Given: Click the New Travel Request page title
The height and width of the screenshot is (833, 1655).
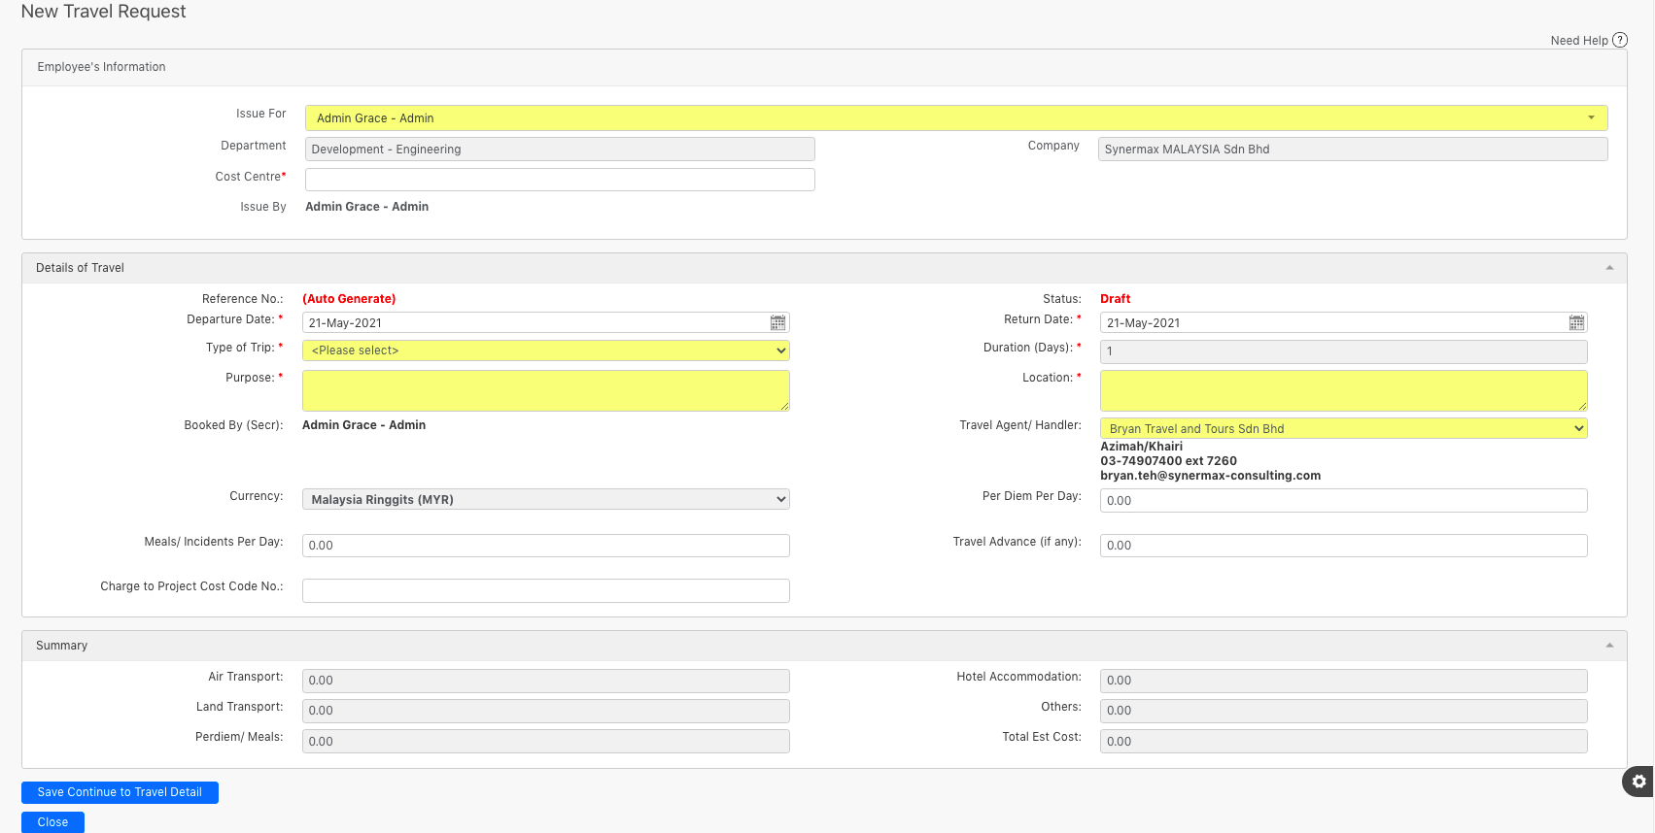Looking at the screenshot, I should click(x=103, y=12).
